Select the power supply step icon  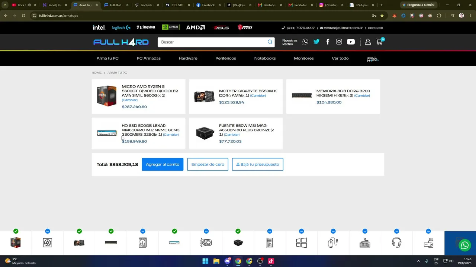(238, 243)
